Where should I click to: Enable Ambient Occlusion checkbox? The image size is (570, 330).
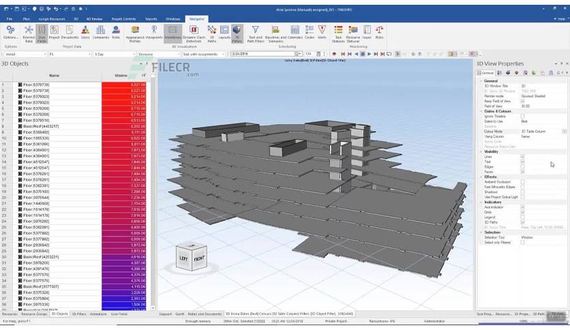tap(522, 182)
